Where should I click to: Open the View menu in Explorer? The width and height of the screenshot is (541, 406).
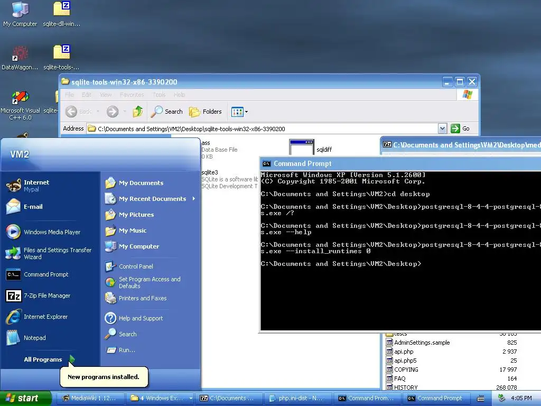click(106, 95)
